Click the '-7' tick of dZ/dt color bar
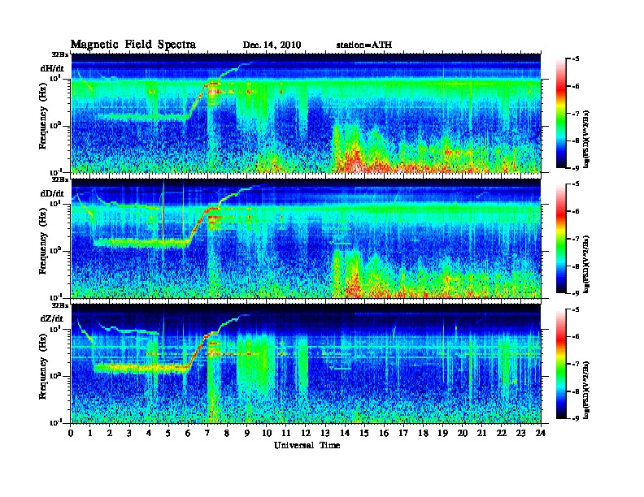 tap(576, 364)
